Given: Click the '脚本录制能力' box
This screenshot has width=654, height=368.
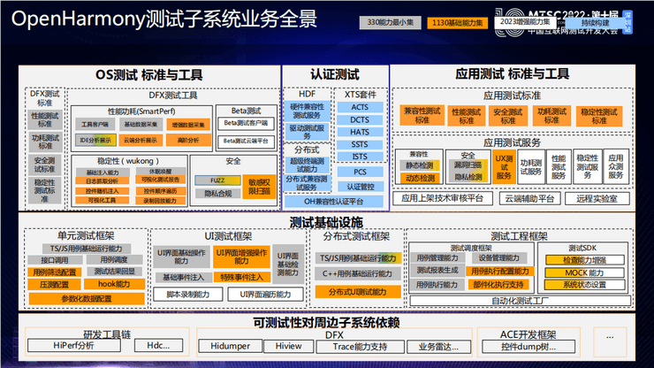Looking at the screenshot, I should [x=187, y=295].
